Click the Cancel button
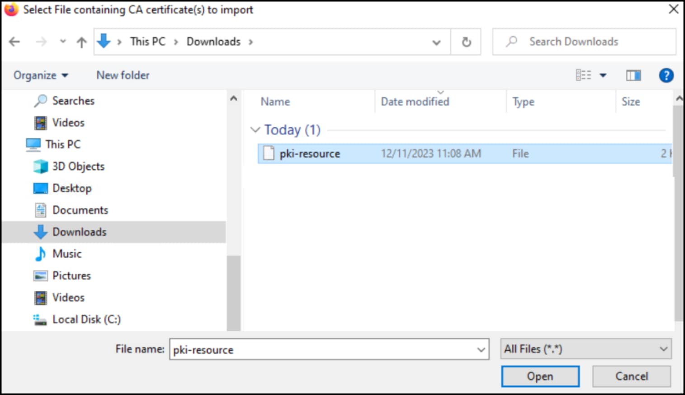Image resolution: width=685 pixels, height=395 pixels. coord(632,376)
